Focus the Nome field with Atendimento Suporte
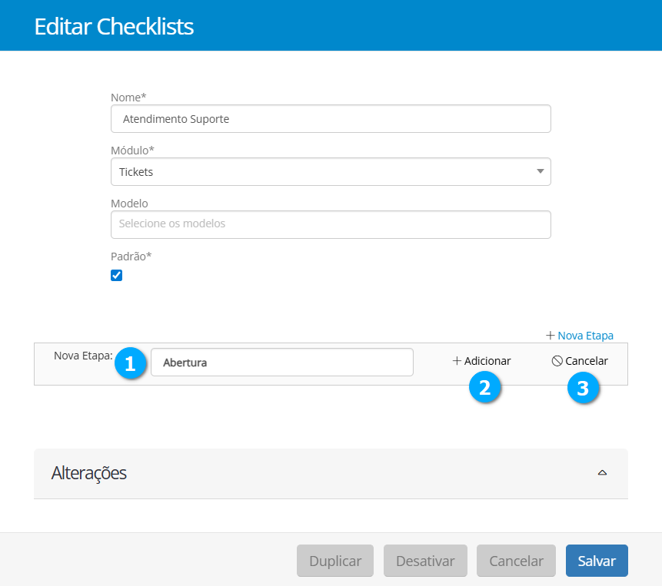662x586 pixels. pyautogui.click(x=331, y=119)
